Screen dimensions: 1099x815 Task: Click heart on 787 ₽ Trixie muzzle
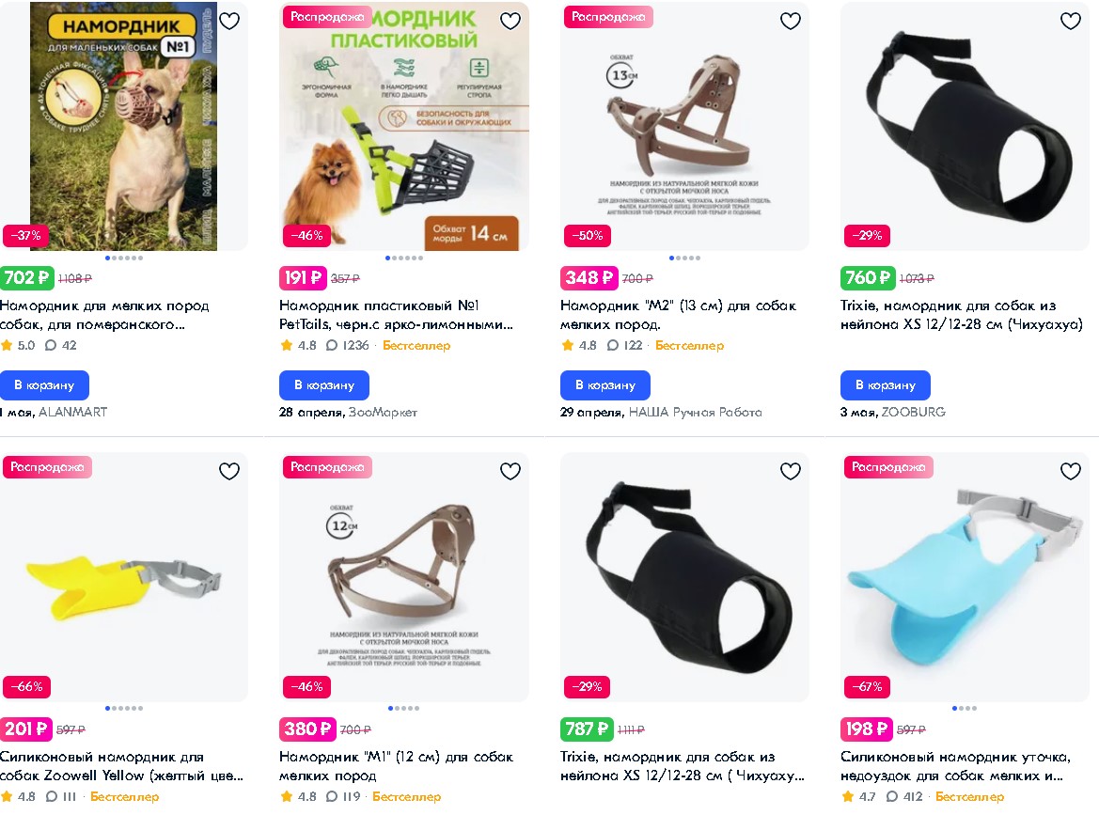pyautogui.click(x=791, y=471)
